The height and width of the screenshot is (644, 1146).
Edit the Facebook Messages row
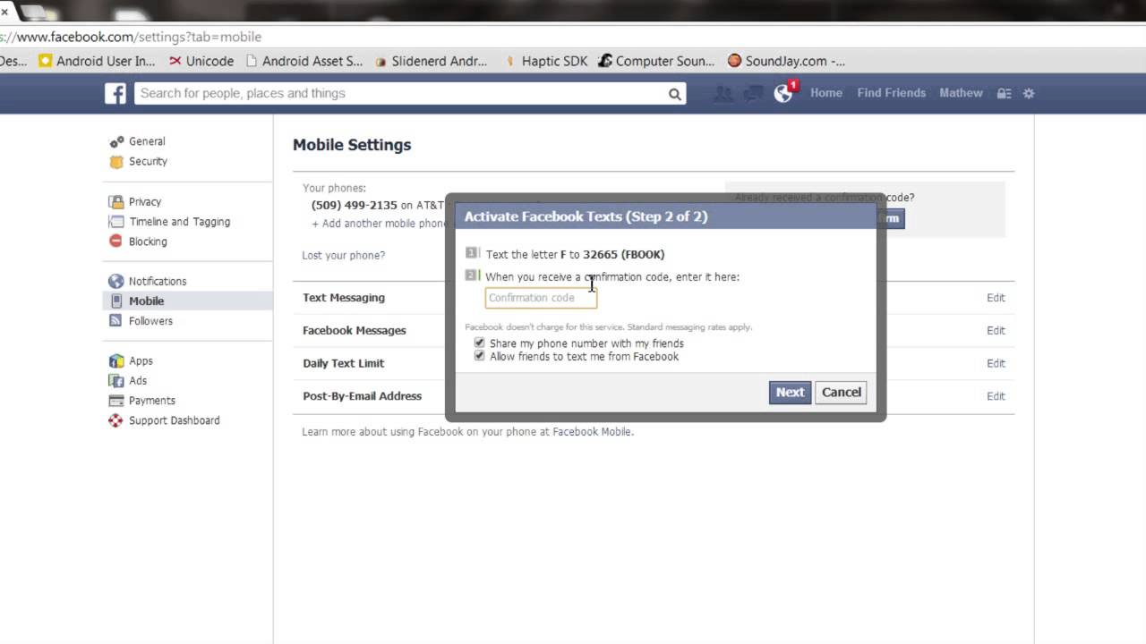(996, 331)
